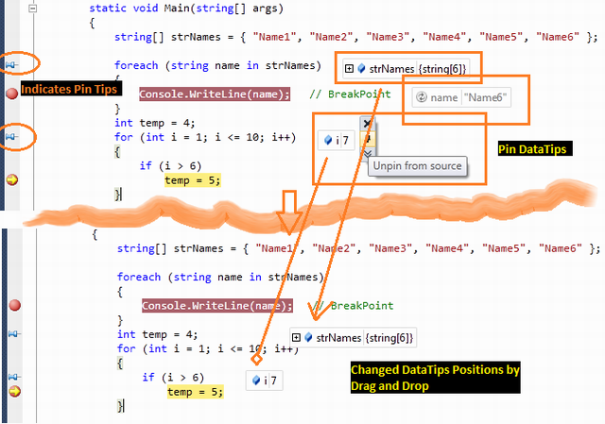This screenshot has width=605, height=424.
Task: Click the breakpoint red circle in upper editor
Action: coord(12,93)
